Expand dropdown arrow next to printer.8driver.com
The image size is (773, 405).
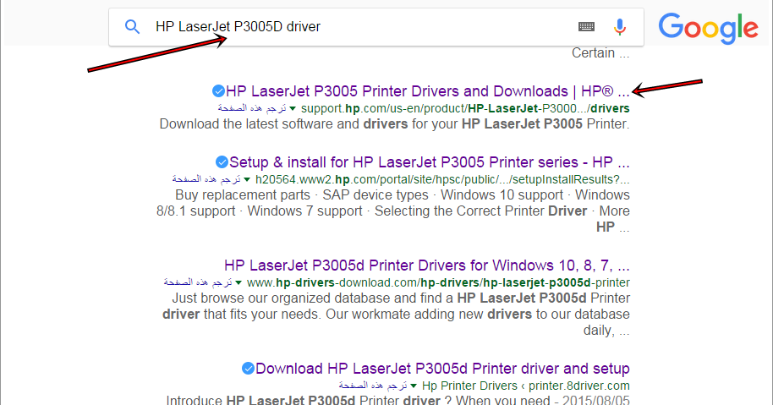pos(414,386)
